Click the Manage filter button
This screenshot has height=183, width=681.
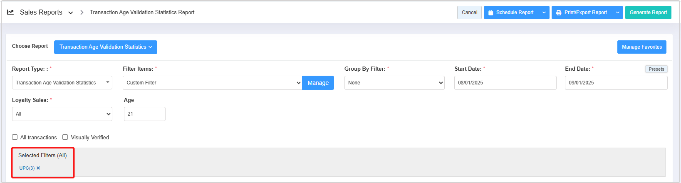pos(318,83)
